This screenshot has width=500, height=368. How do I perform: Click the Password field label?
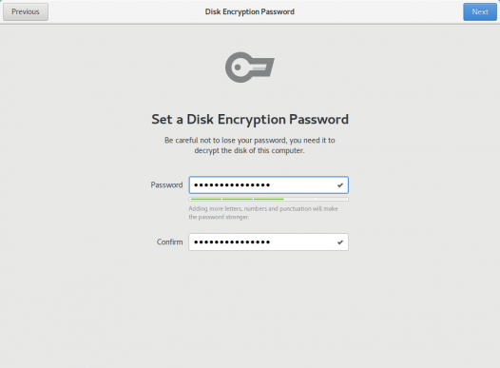(x=166, y=185)
